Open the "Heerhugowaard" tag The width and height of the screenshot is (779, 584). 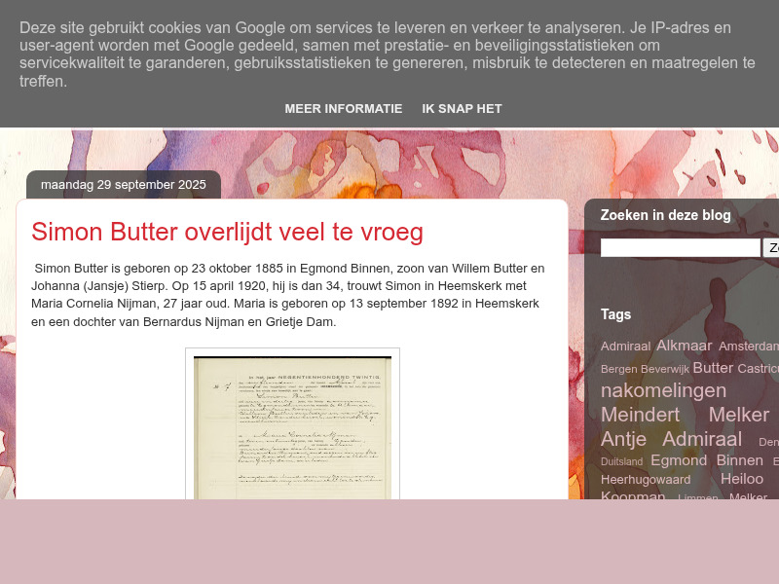[645, 479]
